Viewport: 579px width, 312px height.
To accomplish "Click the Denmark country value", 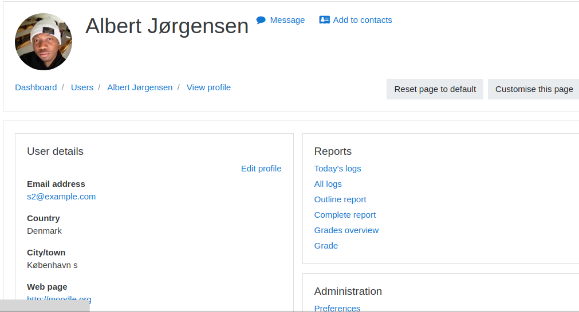I will (x=44, y=231).
